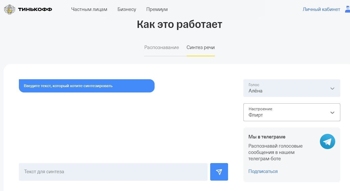Focus the Текст для синтеза input field
Viewport: 350px width, 191px height.
pyautogui.click(x=113, y=172)
